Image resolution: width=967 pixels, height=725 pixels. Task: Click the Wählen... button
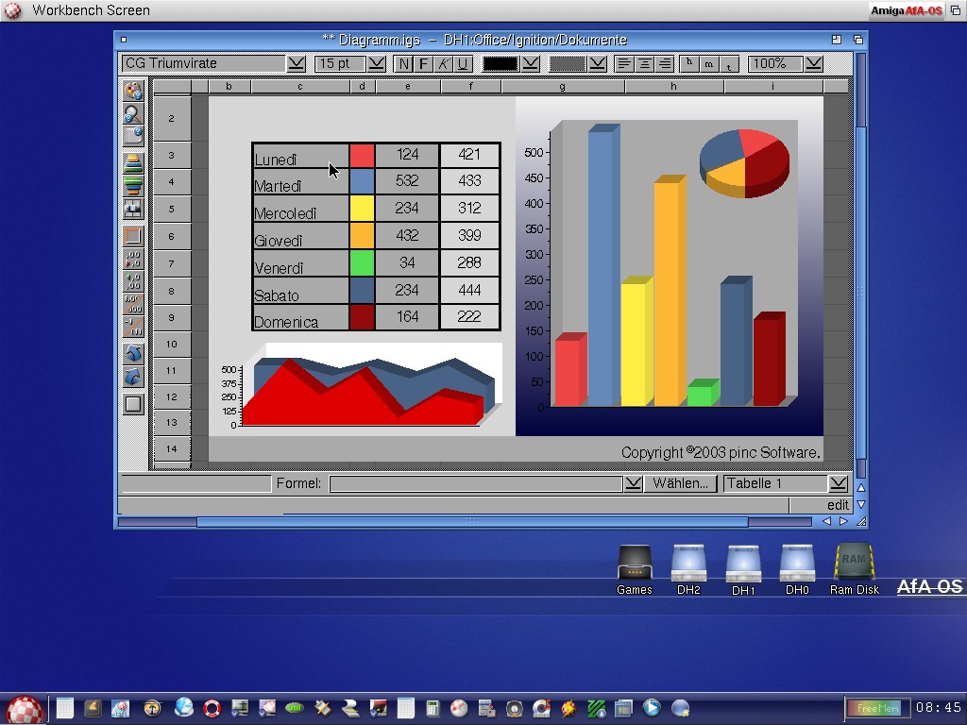[x=680, y=483]
